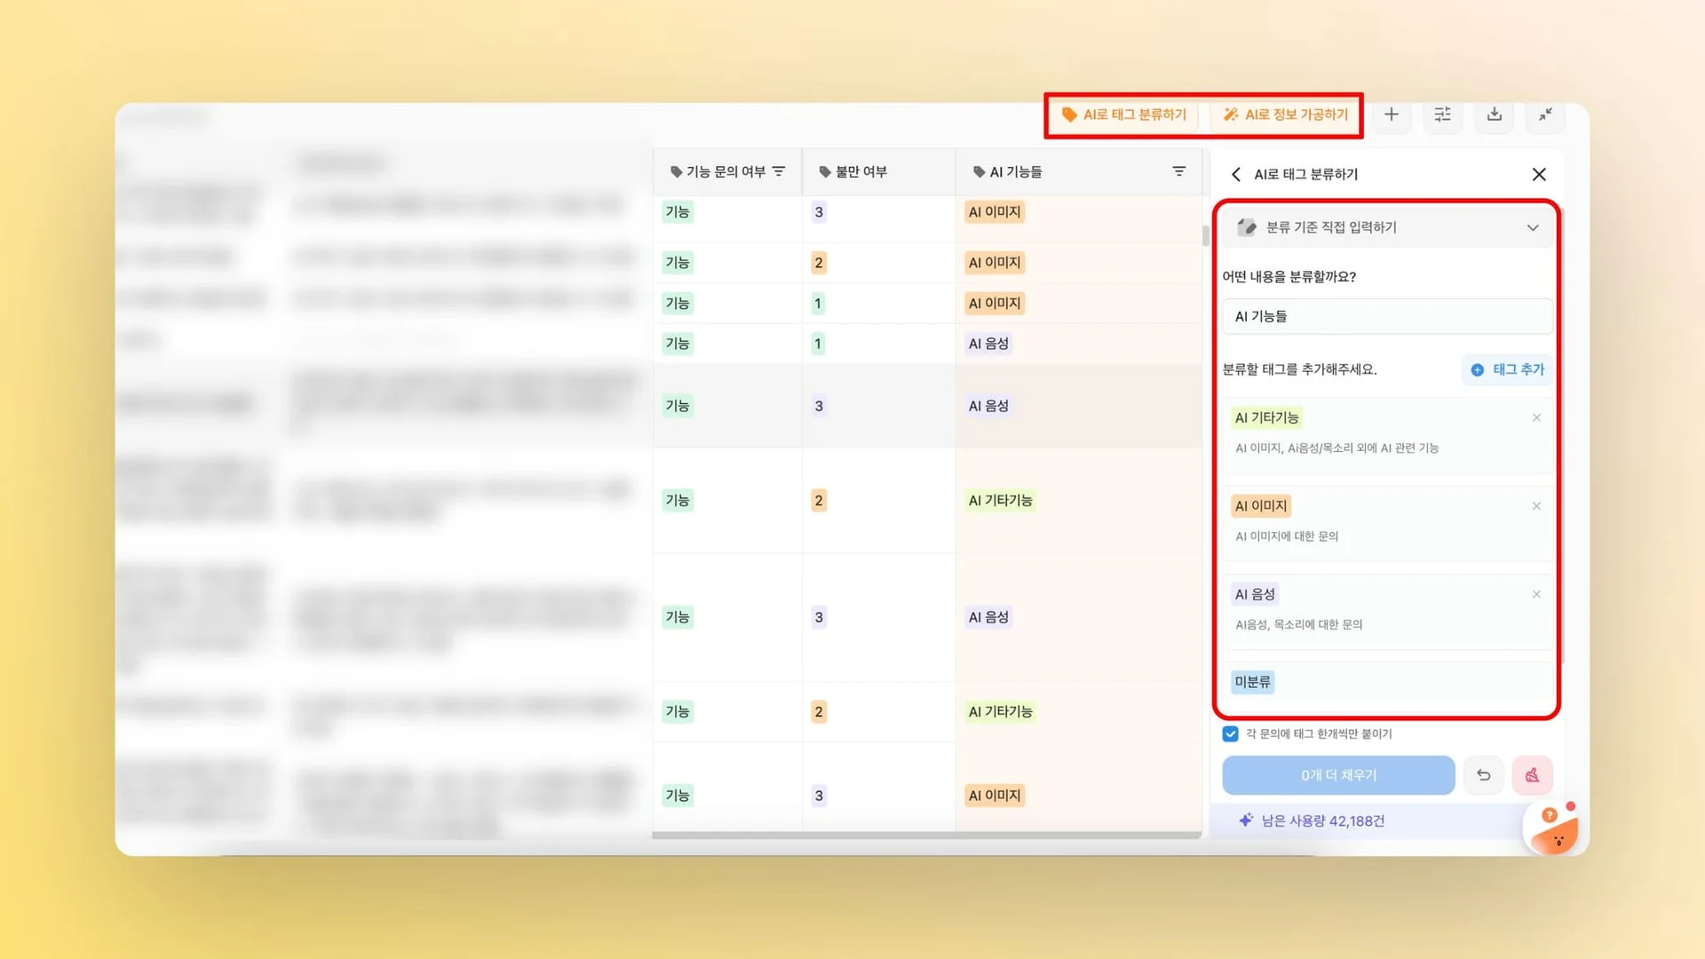The image size is (1705, 959).
Task: Select the AI로 정보 가공하기 tab button
Action: pyautogui.click(x=1285, y=115)
